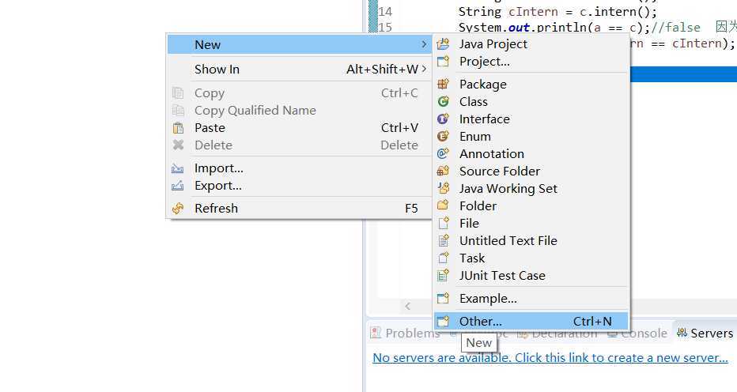737x392 pixels.
Task: Create a new Source Folder
Action: pos(531,171)
